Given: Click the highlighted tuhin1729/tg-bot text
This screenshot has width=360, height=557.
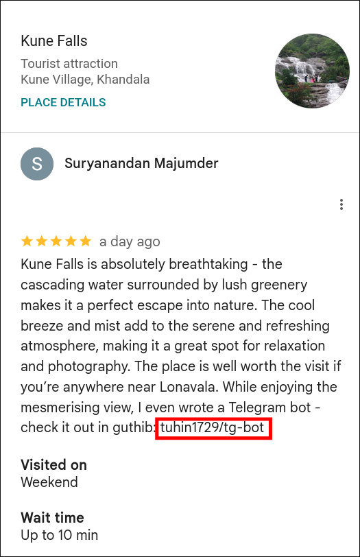Looking at the screenshot, I should [x=213, y=428].
